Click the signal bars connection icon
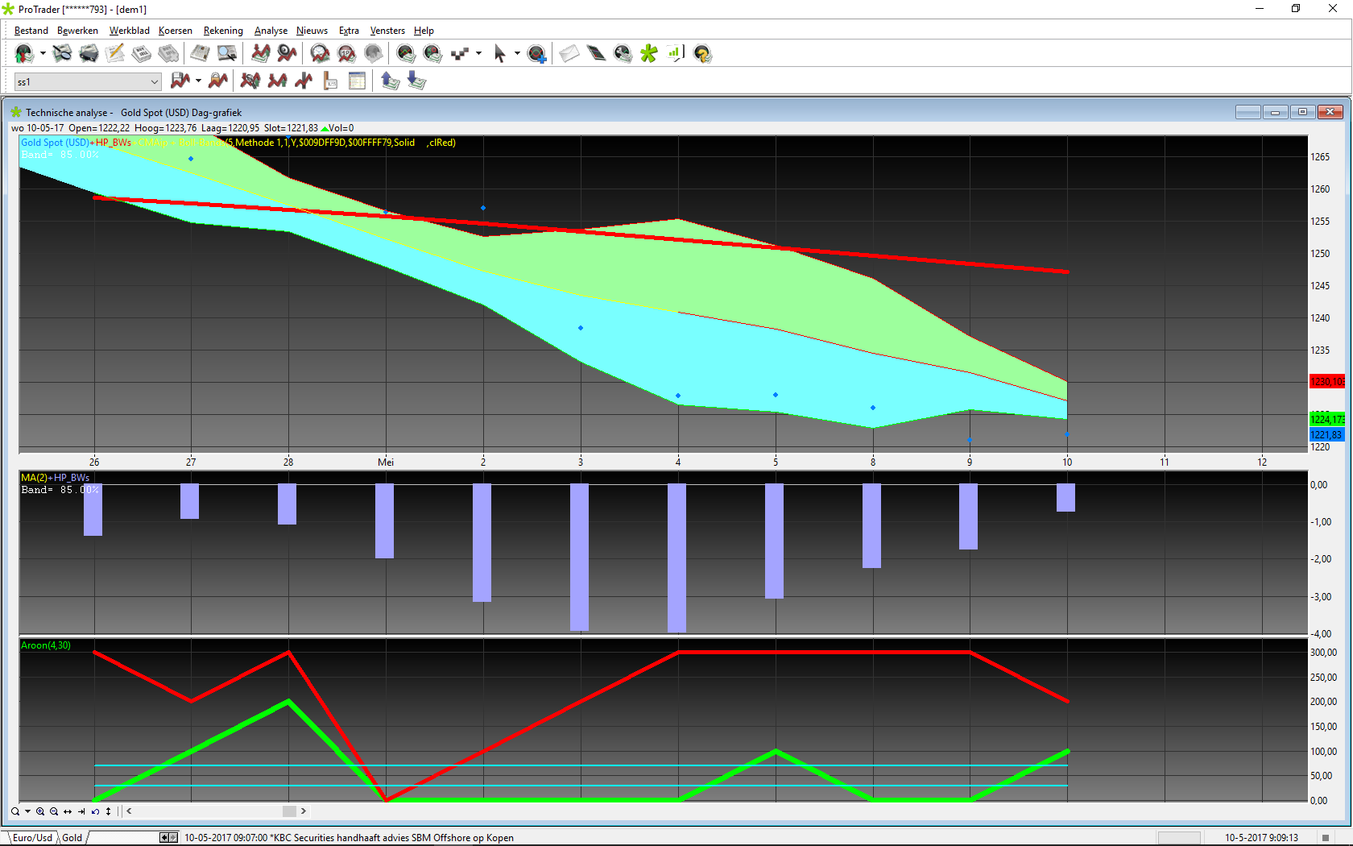 [675, 54]
